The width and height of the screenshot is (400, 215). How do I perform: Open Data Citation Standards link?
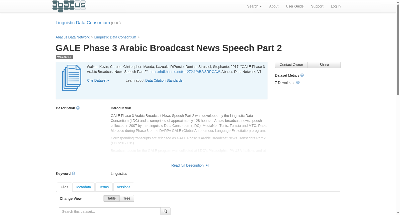(x=164, y=80)
